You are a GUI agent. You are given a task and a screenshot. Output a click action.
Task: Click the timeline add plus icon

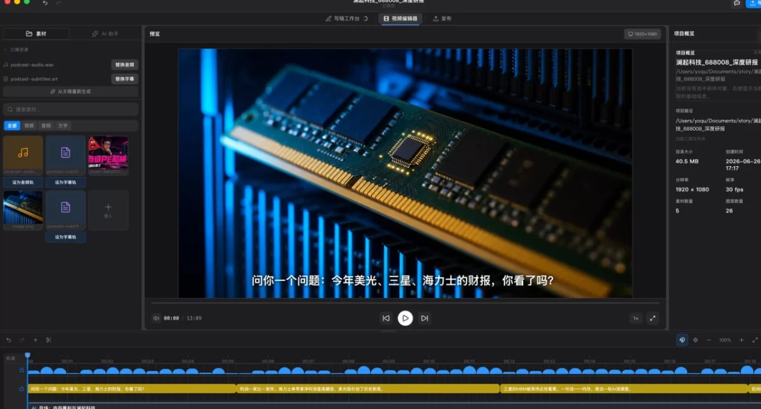tap(36, 340)
